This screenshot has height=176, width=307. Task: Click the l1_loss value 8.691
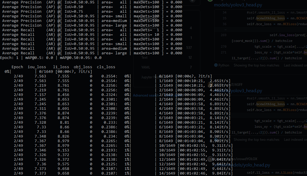[63, 109]
